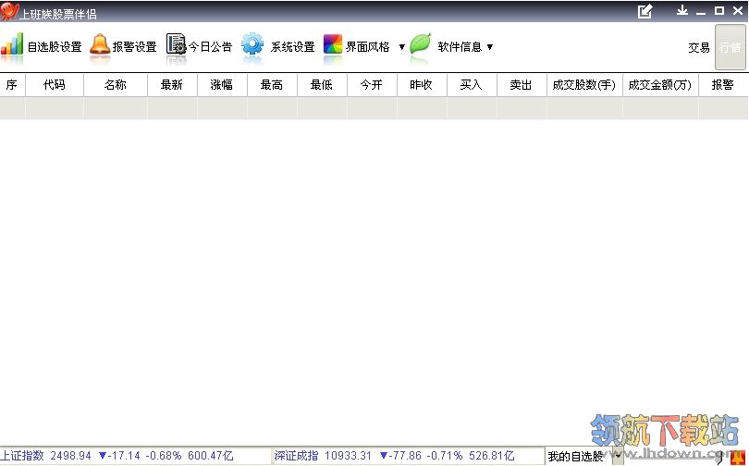
Task: Open 报警设置 text label
Action: click(x=135, y=47)
